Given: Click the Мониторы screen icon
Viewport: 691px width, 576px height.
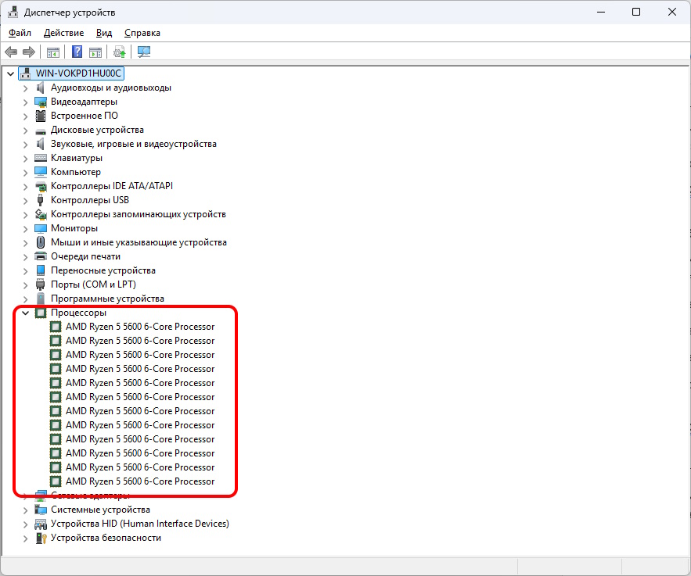Looking at the screenshot, I should tap(41, 228).
